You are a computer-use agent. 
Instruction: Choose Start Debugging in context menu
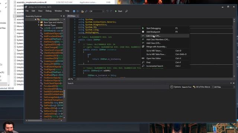(x=165, y=28)
